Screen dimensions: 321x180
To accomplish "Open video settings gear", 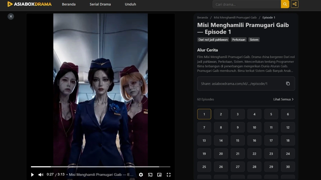I will point(141,175).
